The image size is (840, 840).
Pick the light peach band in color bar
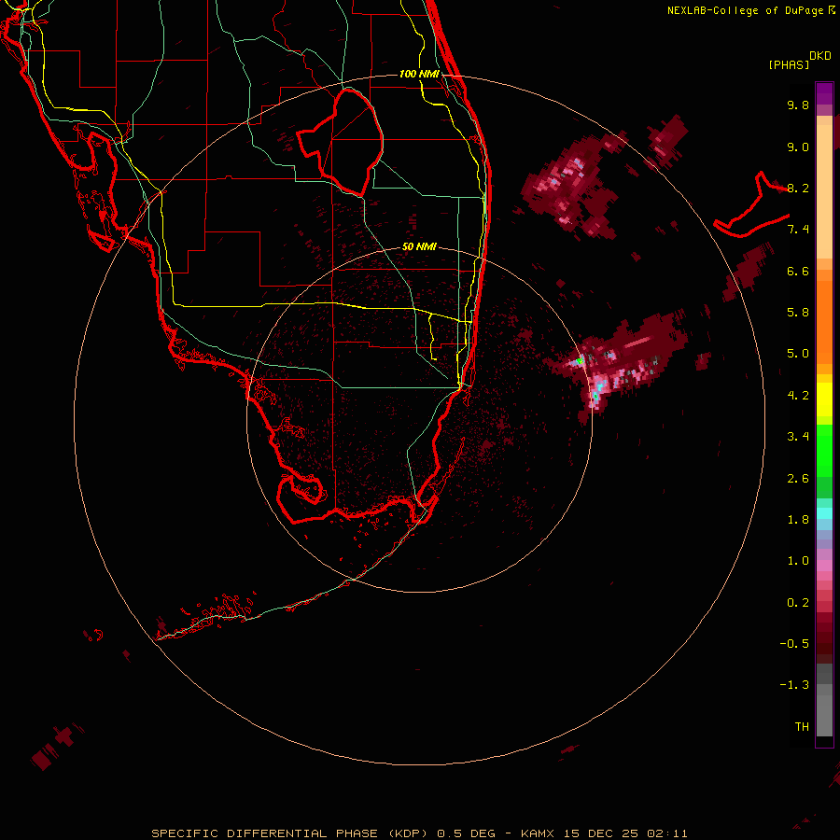pyautogui.click(x=824, y=191)
